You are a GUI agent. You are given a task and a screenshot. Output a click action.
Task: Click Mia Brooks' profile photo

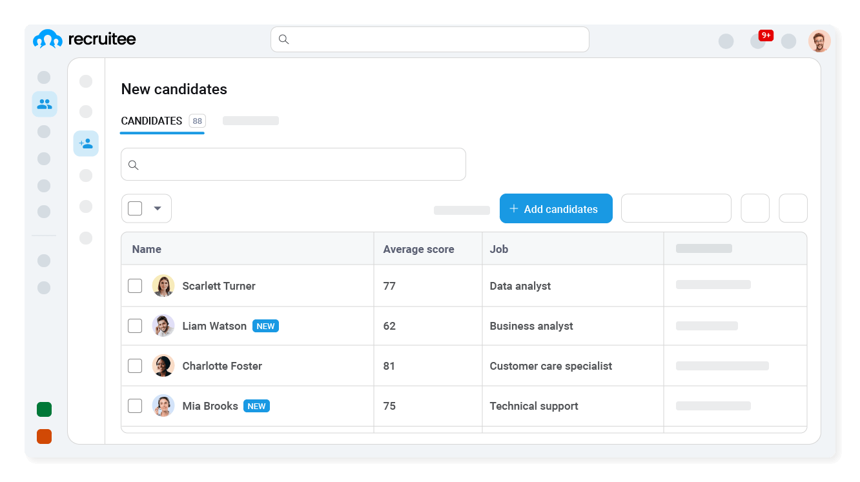163,405
